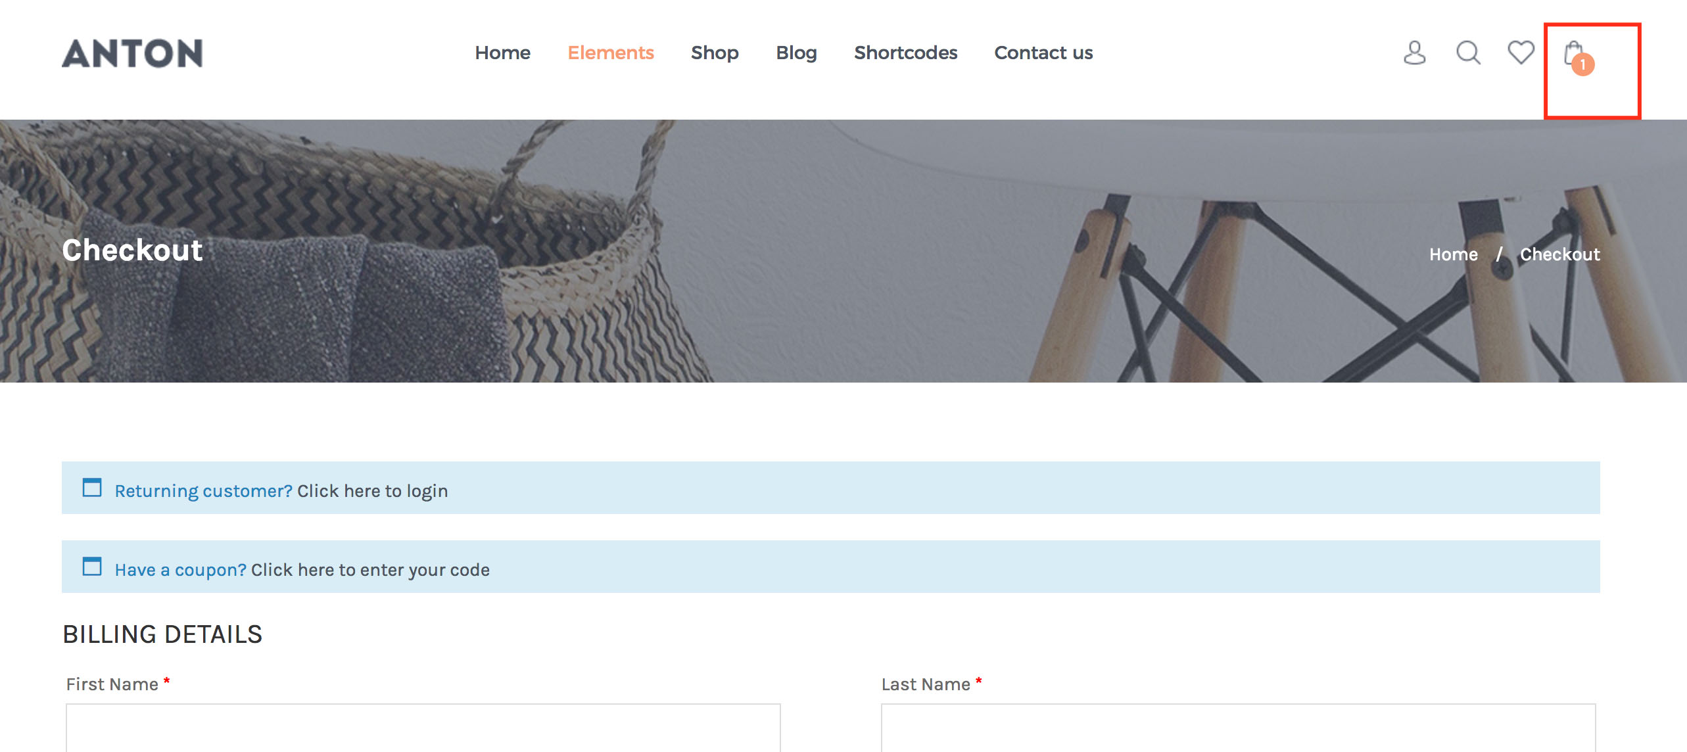Open the Shop menu

pyautogui.click(x=715, y=53)
